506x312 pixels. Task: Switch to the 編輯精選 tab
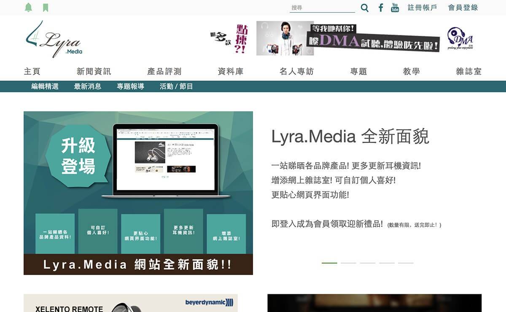point(45,86)
